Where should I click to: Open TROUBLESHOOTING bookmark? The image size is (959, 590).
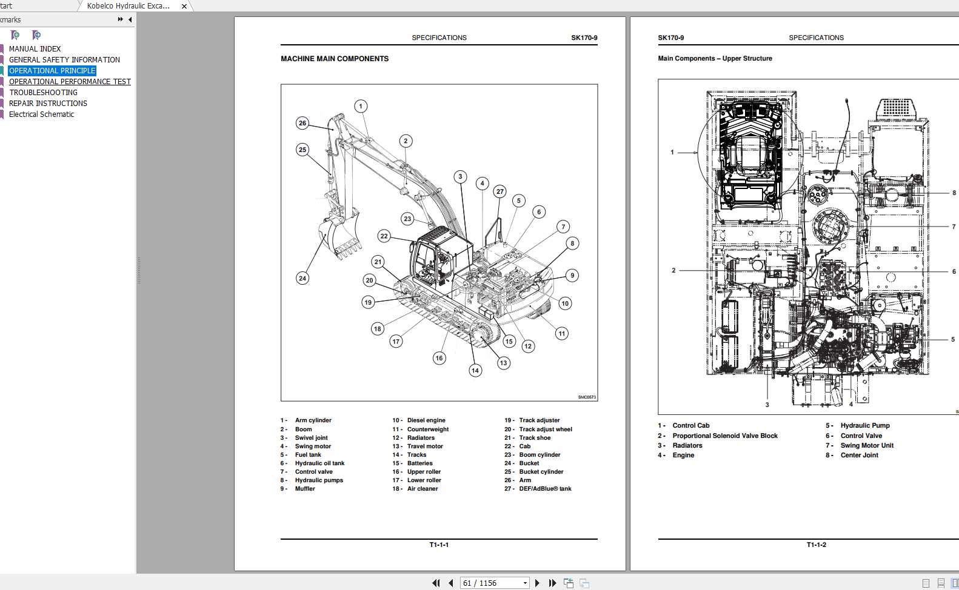point(43,93)
